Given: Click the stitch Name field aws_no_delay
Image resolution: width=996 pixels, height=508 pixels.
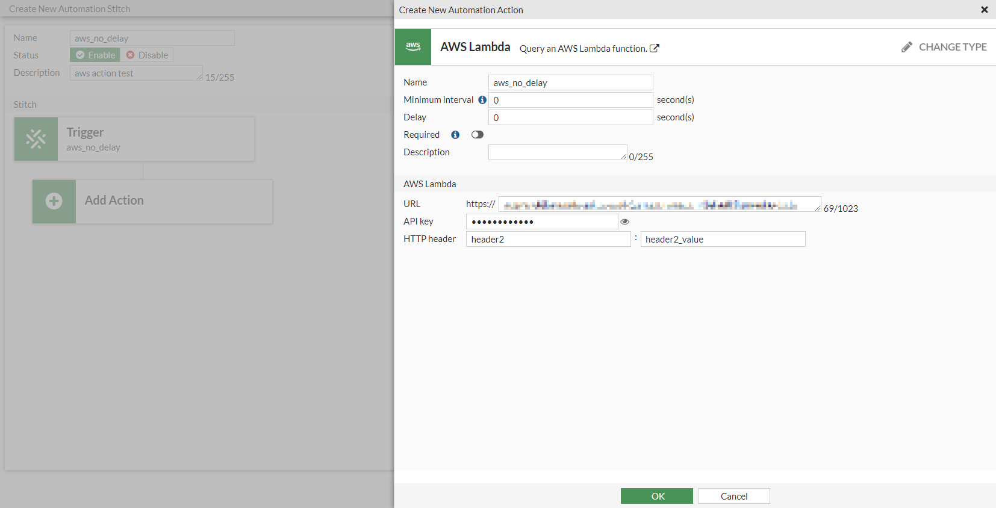Looking at the screenshot, I should 152,38.
